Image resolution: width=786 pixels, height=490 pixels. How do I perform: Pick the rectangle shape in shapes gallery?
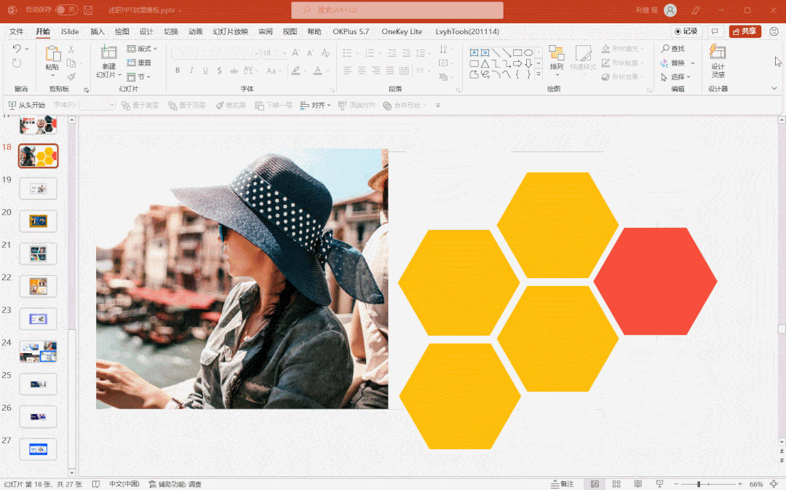(517, 52)
